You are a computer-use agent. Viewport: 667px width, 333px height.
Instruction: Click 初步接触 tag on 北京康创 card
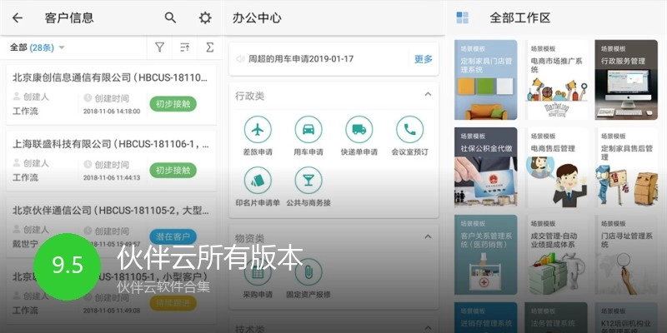point(173,103)
